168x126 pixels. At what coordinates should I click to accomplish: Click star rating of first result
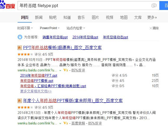(x=25, y=54)
